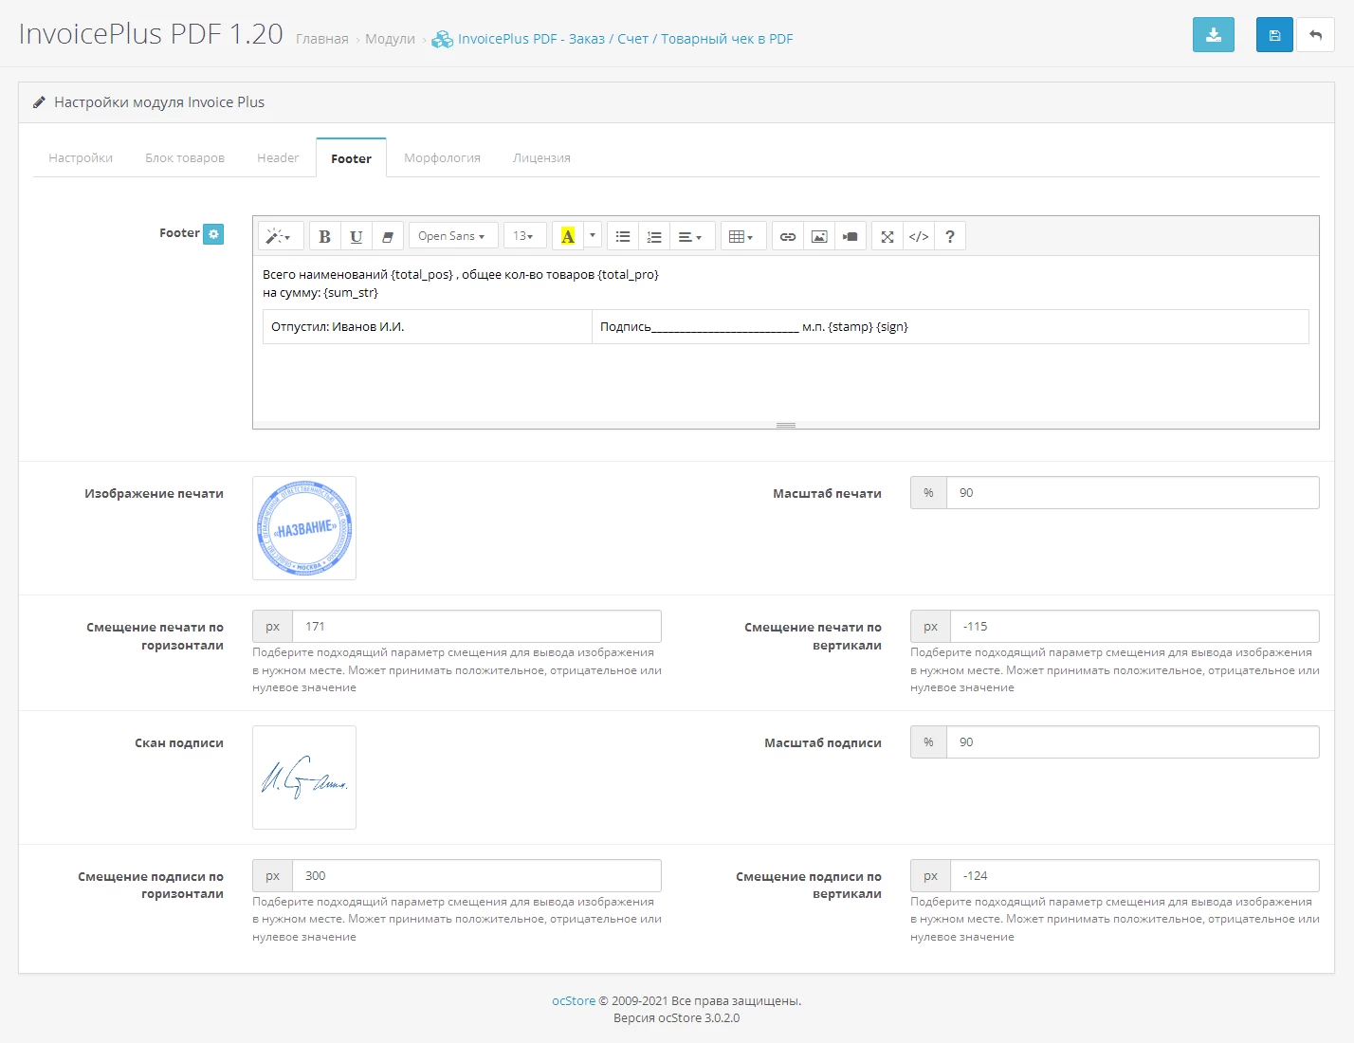Open the magic wand style menu
The width and height of the screenshot is (1354, 1043).
coord(279,236)
